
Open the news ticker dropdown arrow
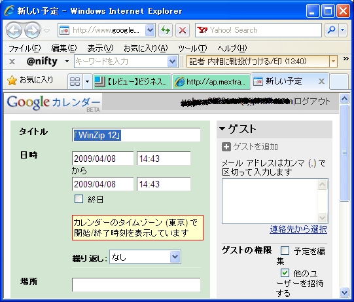click(333, 62)
